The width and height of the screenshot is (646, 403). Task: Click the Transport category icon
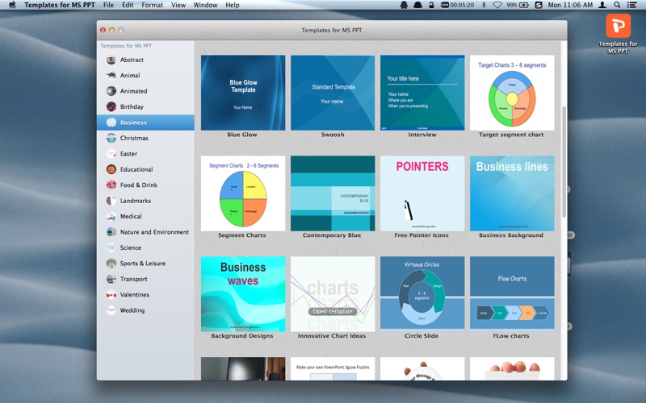[x=111, y=279]
